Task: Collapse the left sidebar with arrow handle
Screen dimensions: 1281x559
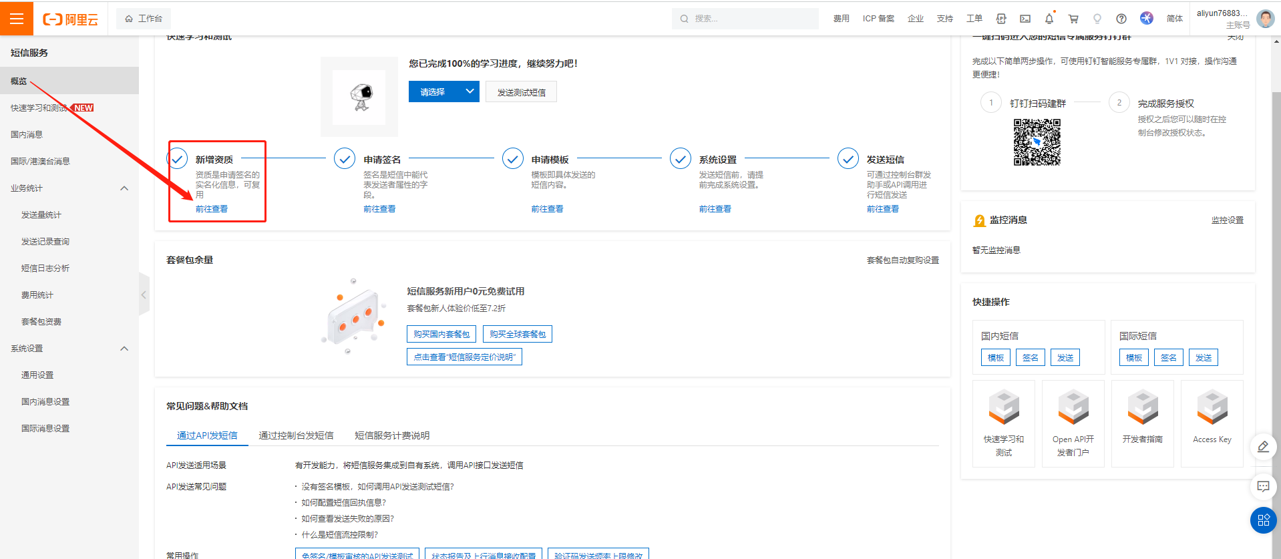Action: [144, 295]
